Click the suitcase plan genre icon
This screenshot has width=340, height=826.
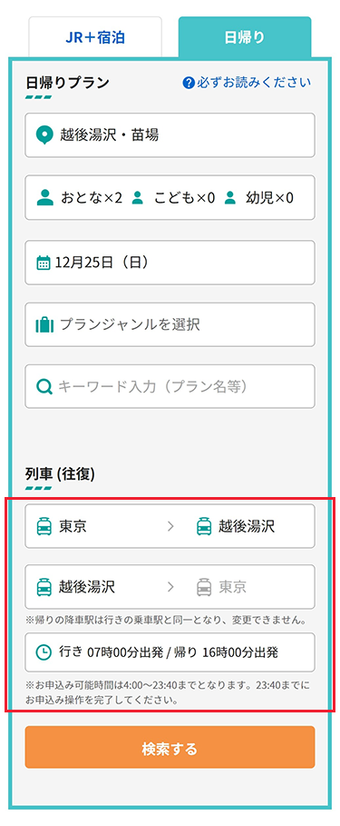coord(44,324)
